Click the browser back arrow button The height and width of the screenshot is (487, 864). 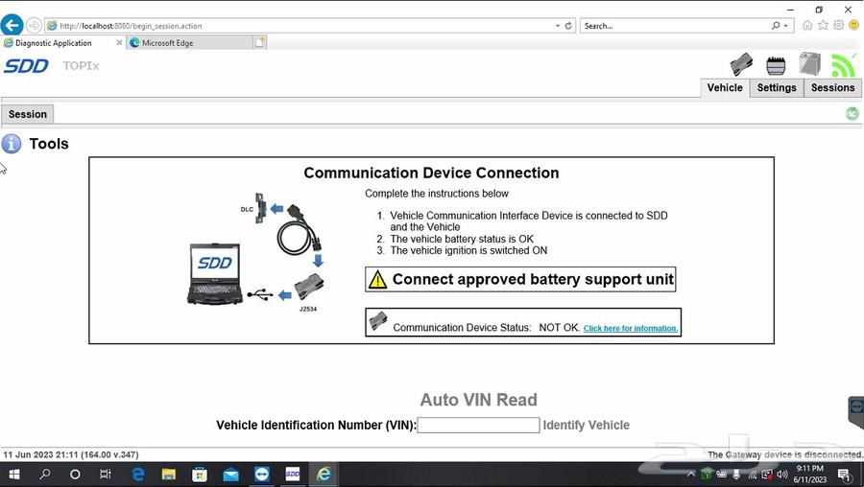point(12,25)
